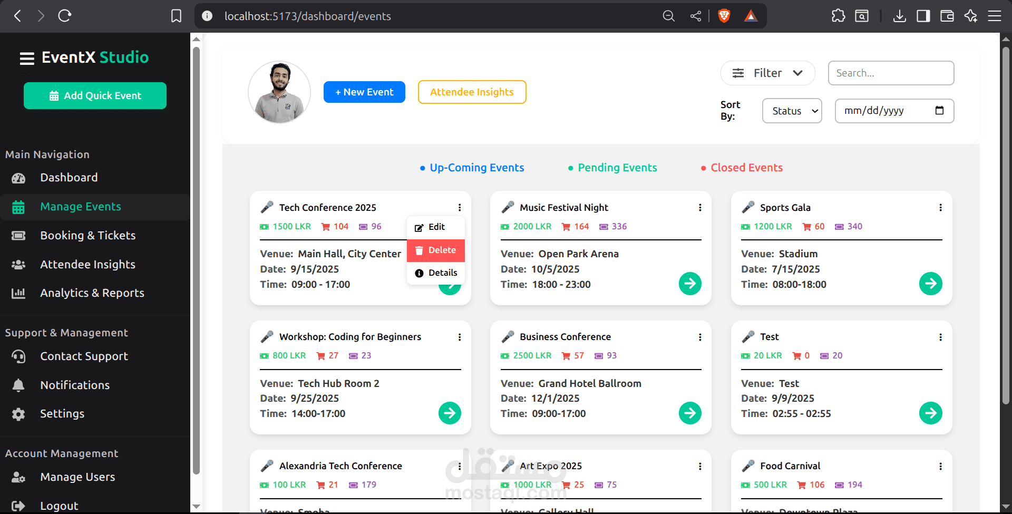Go to Music Festival Night via arrow button
The image size is (1012, 514).
coord(690,284)
